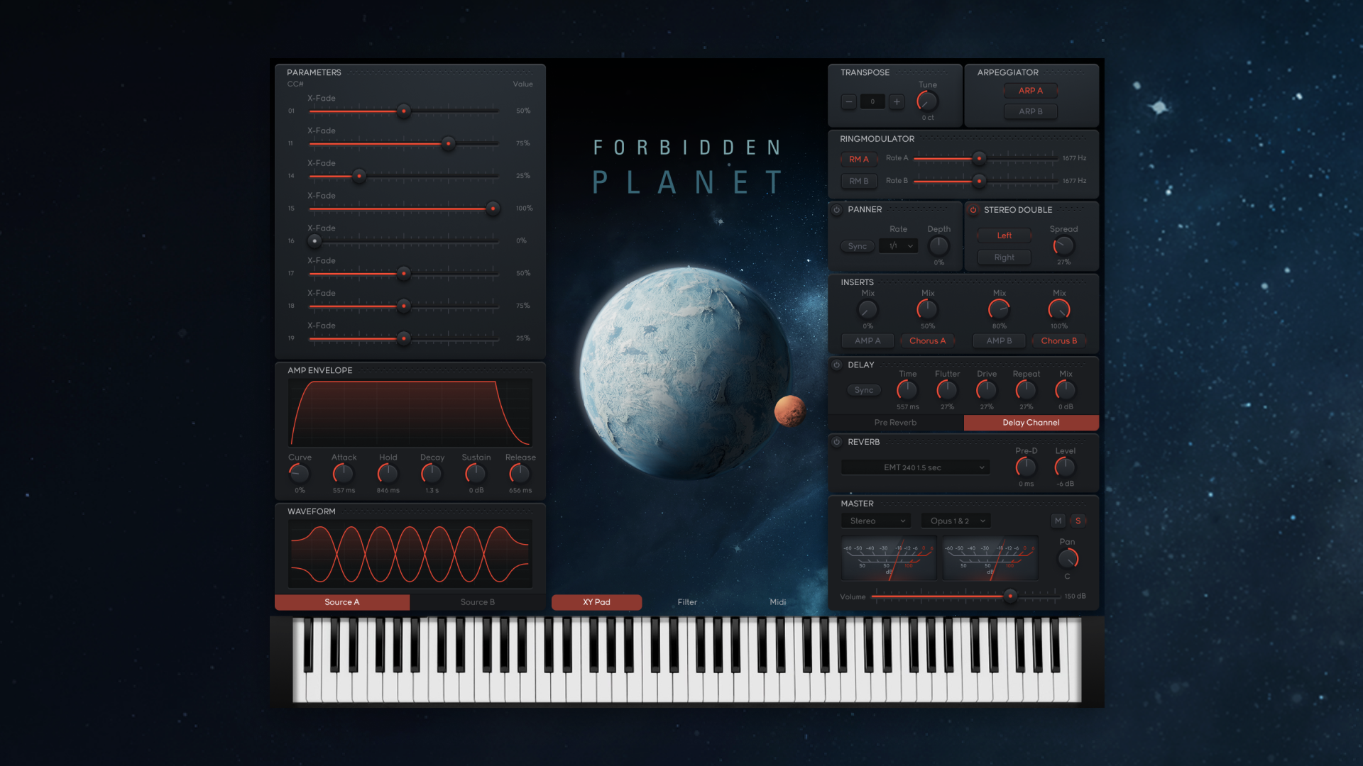Click the Pan knob in Master section

(x=1068, y=560)
